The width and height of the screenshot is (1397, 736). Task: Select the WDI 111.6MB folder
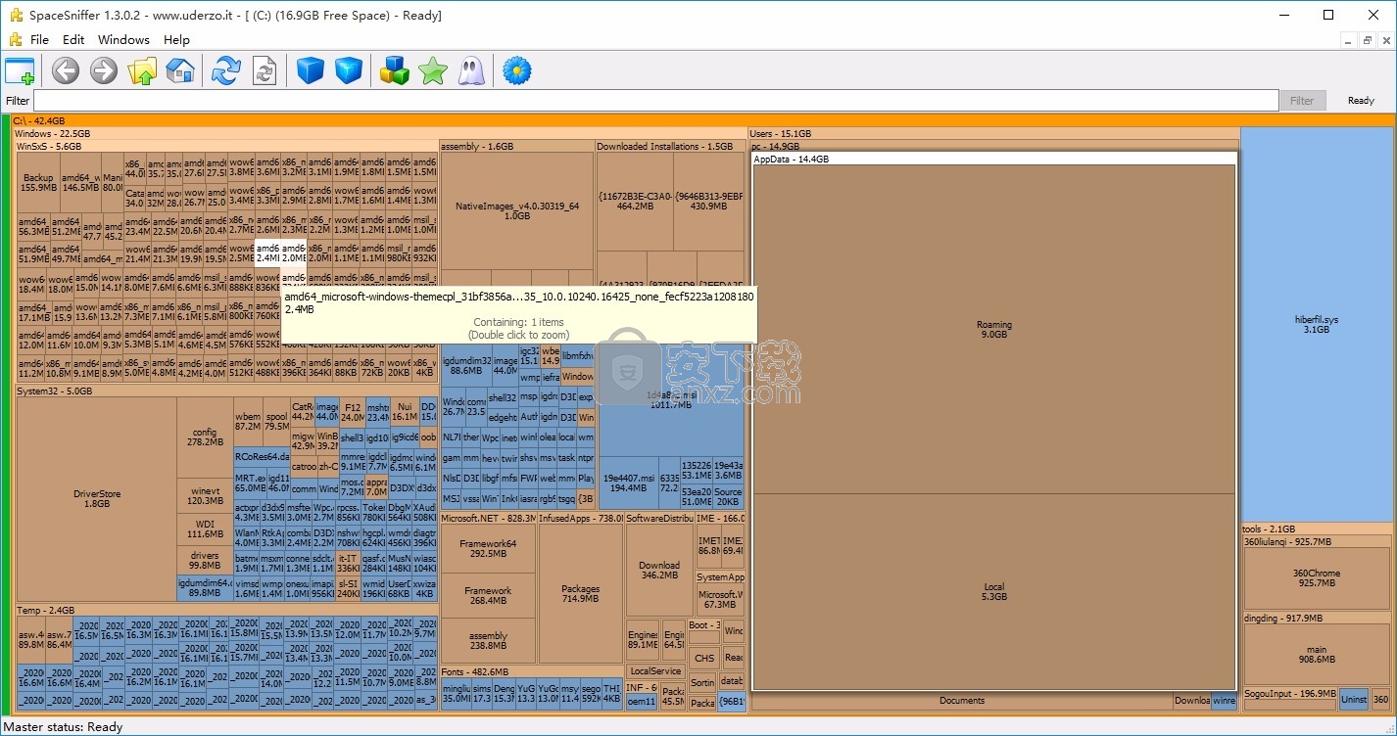(x=205, y=529)
